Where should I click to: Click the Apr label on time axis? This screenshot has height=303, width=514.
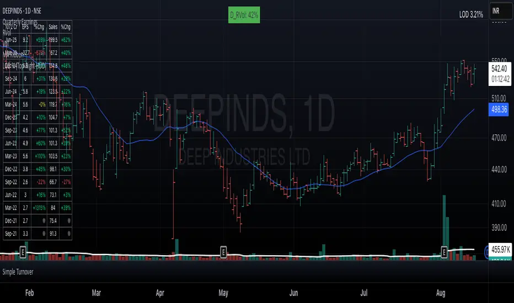160,293
